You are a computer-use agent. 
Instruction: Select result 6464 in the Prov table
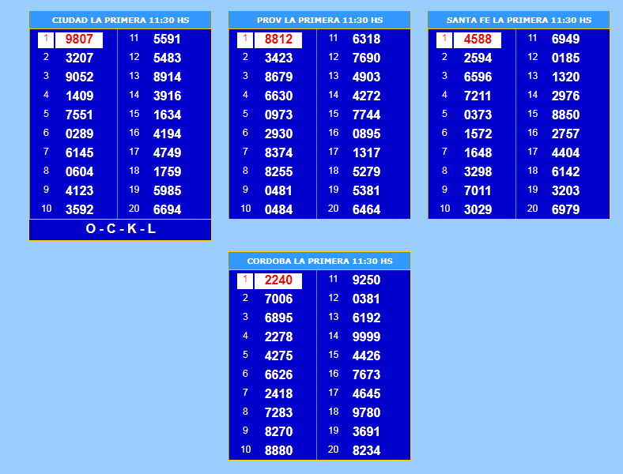coord(366,209)
